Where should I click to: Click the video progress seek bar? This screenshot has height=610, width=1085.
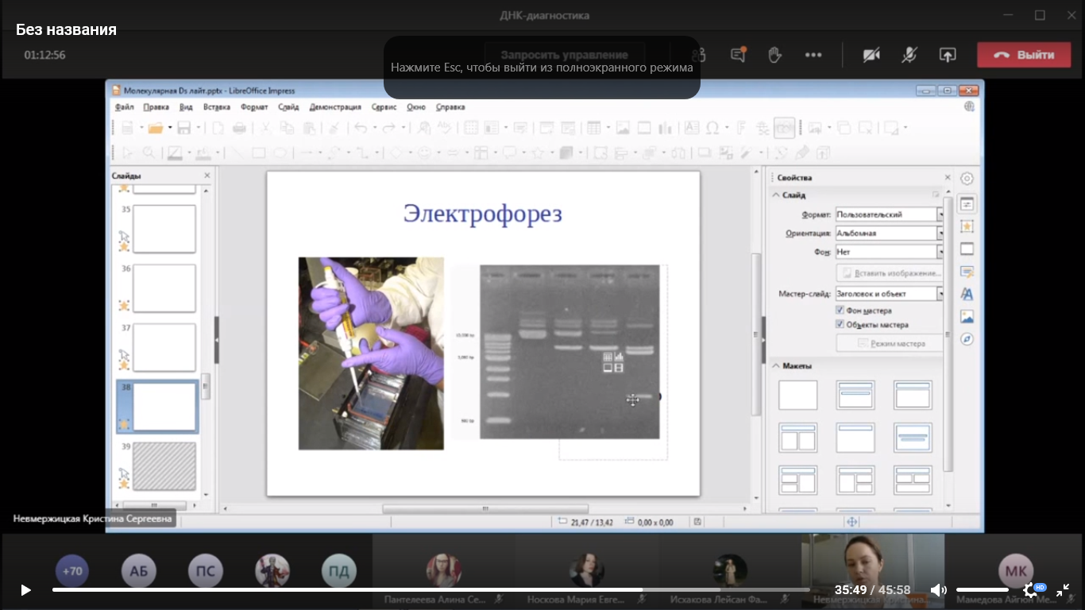coord(431,590)
